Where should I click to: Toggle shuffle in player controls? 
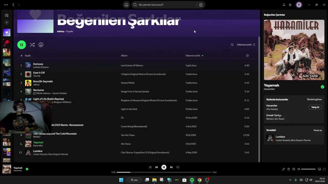coord(150,167)
